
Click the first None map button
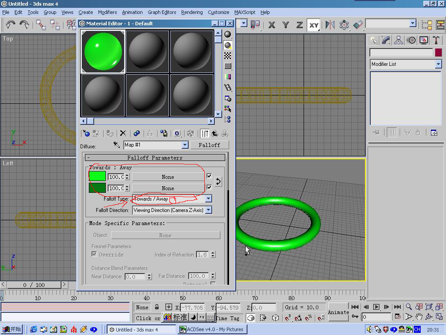(168, 177)
